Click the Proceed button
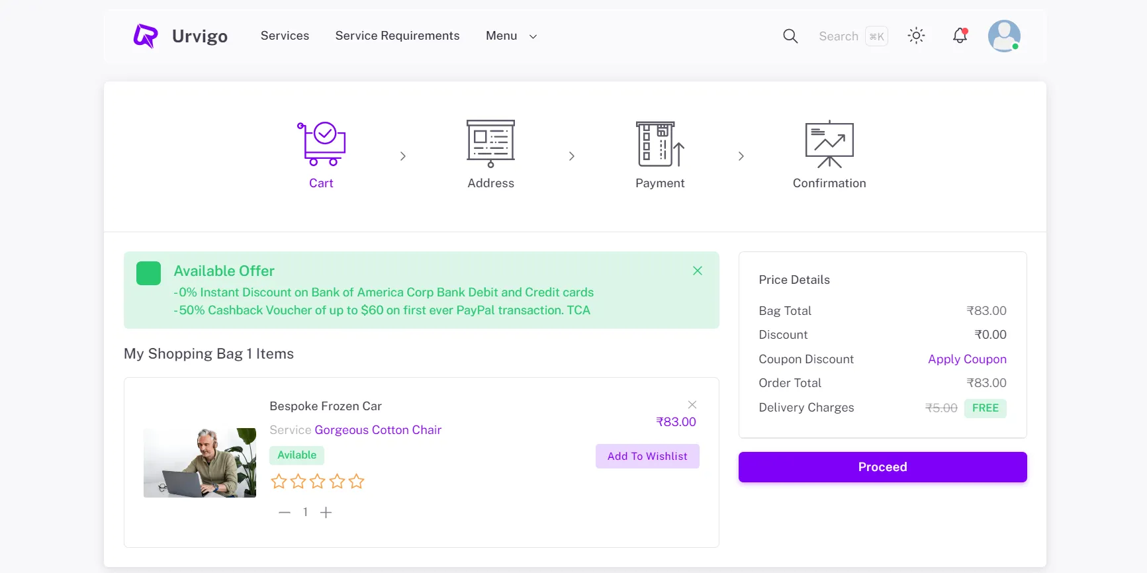The height and width of the screenshot is (573, 1147). tap(882, 467)
